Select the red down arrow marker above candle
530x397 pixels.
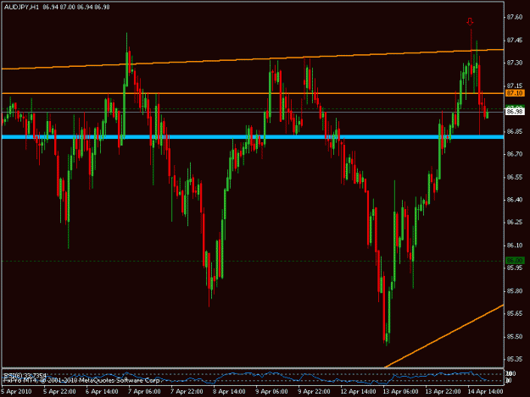click(470, 22)
